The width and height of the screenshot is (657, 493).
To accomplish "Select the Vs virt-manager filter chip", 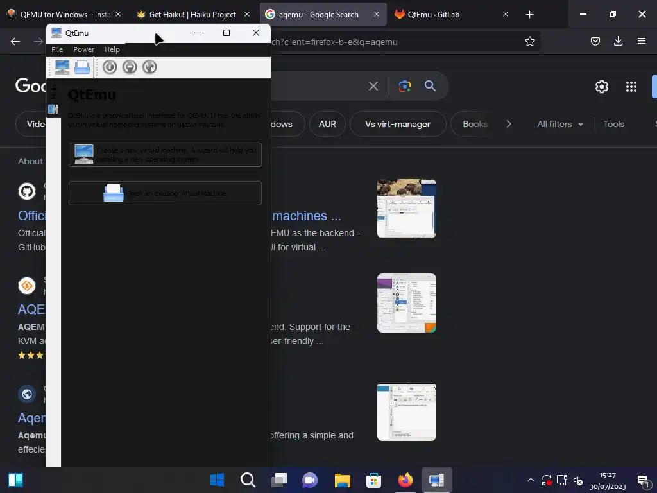I will [398, 124].
